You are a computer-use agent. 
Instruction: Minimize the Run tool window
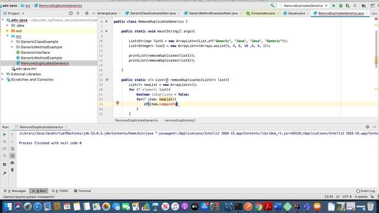pyautogui.click(x=374, y=127)
